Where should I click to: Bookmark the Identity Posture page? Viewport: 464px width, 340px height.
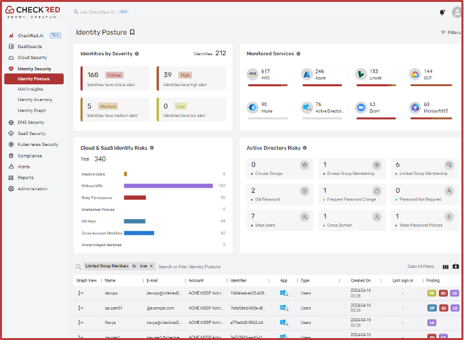132,32
